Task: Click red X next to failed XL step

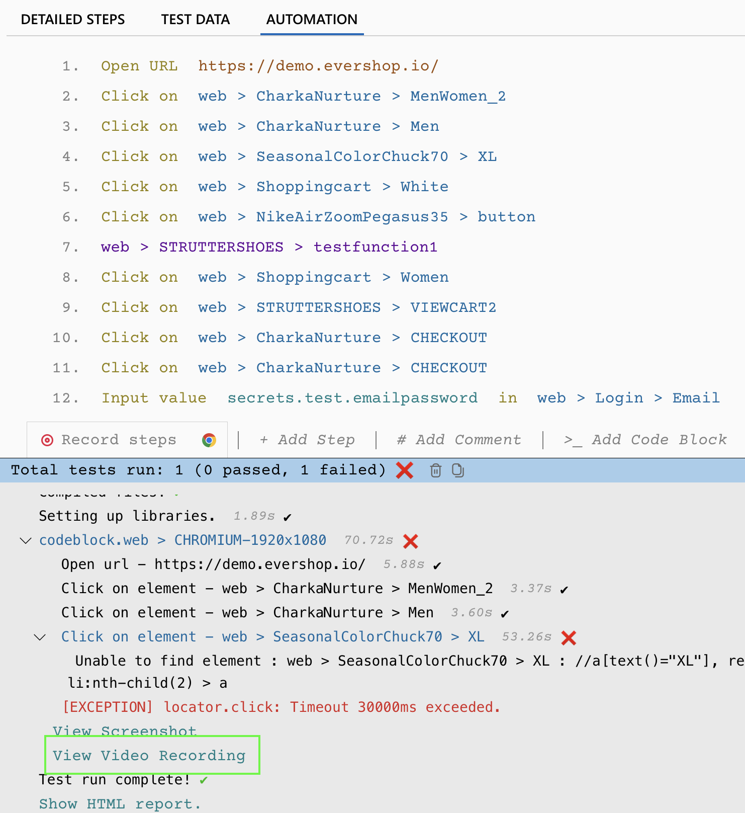Action: pos(569,638)
